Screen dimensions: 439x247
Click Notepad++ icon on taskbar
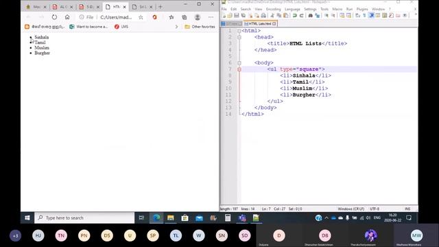point(256,217)
